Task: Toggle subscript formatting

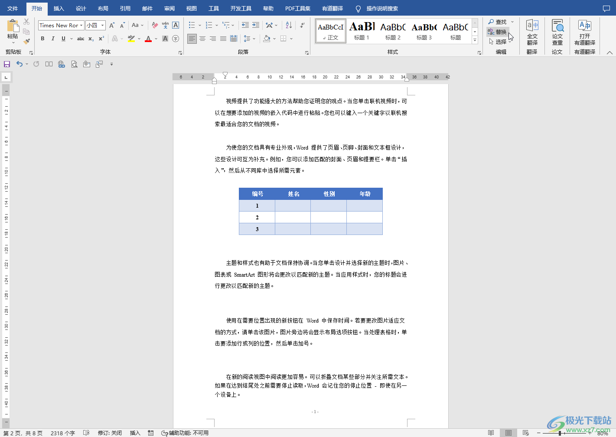Action: point(91,39)
